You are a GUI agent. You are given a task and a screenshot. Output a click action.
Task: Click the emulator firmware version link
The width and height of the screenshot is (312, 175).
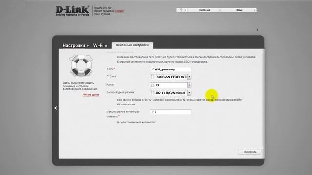point(119,11)
